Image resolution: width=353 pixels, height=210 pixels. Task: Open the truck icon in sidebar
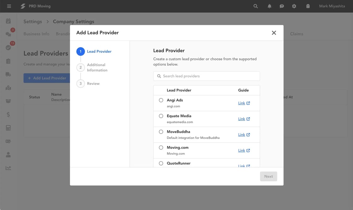click(x=8, y=74)
